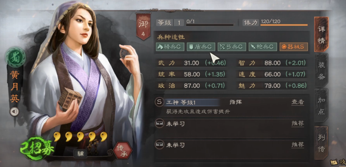Click 推荐 link on second unlearned skill

coord(298,144)
